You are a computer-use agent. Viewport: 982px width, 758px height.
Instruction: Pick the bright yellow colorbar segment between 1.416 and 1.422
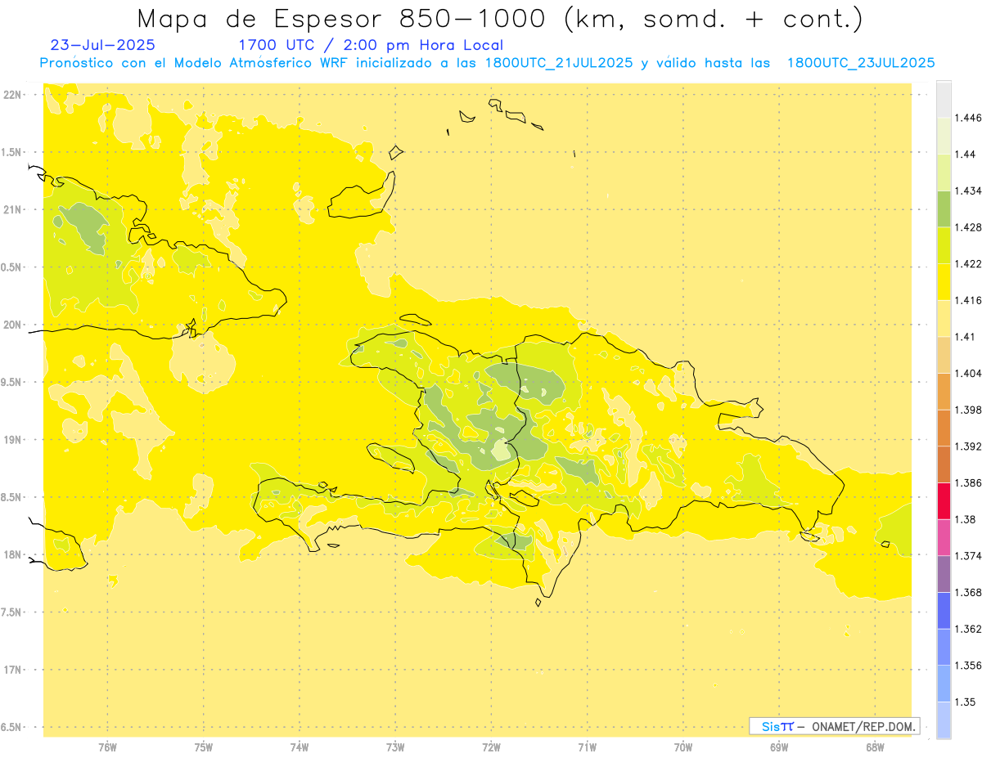(944, 282)
